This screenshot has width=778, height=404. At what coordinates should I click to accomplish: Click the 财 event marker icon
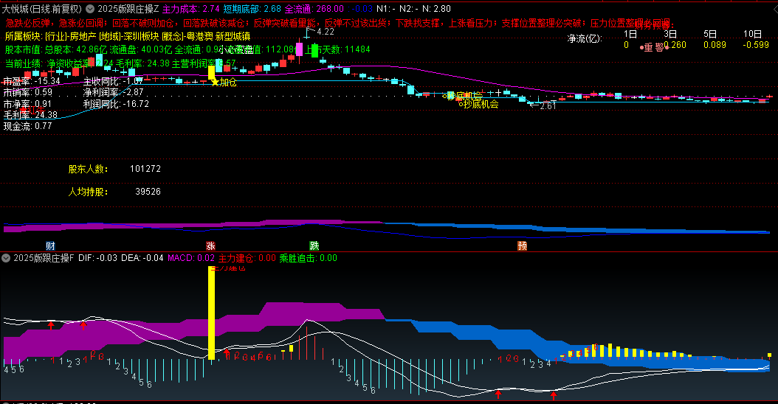[x=50, y=246]
